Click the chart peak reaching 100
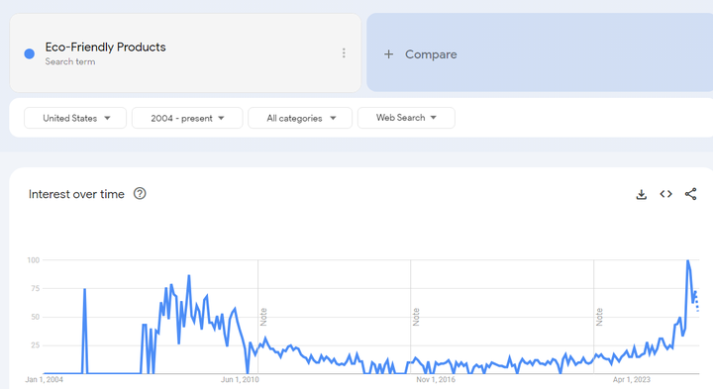 pyautogui.click(x=687, y=261)
